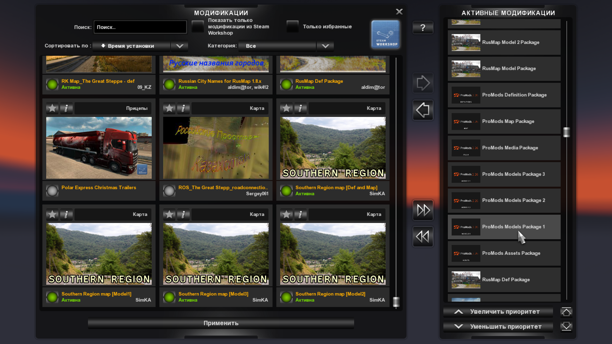The height and width of the screenshot is (344, 612).
Task: Deactivate selected mod with left arrow
Action: (423, 110)
